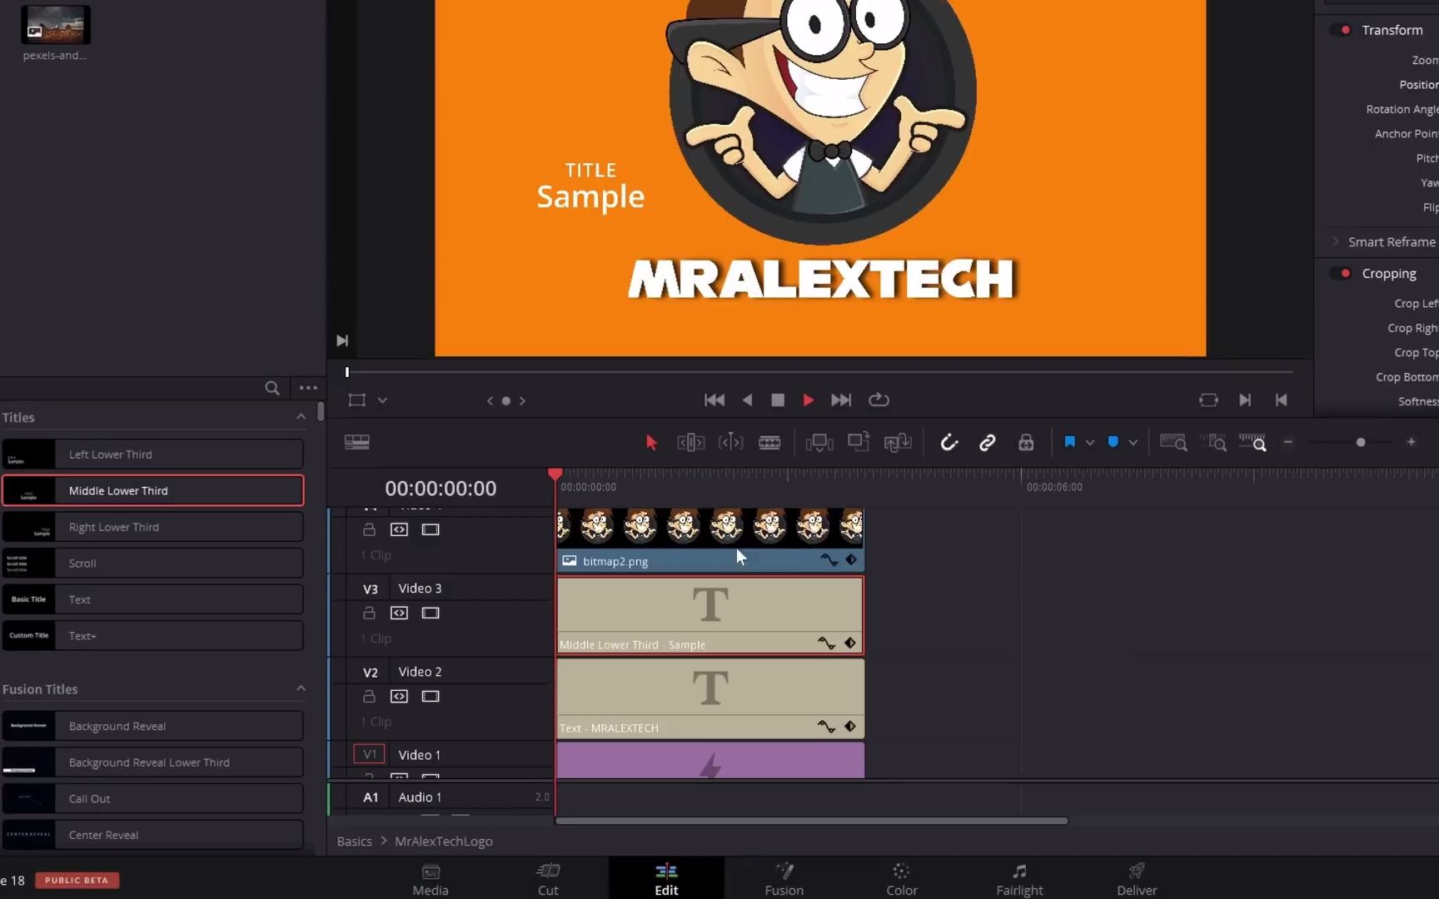Image resolution: width=1439 pixels, height=899 pixels.
Task: Click the Replace Clip toolbar icon
Action: [898, 443]
